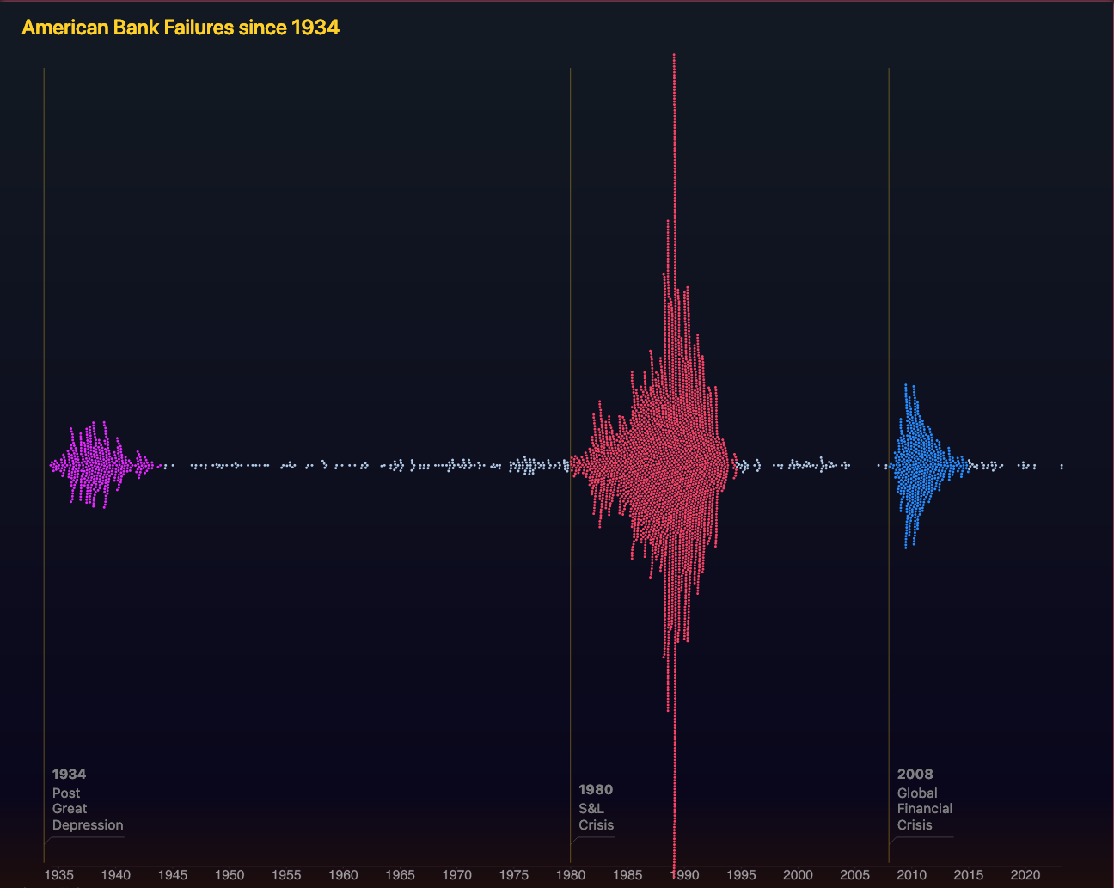This screenshot has height=888, width=1114.
Task: Click the pale dots between 2000 and 2005
Action: pos(812,465)
